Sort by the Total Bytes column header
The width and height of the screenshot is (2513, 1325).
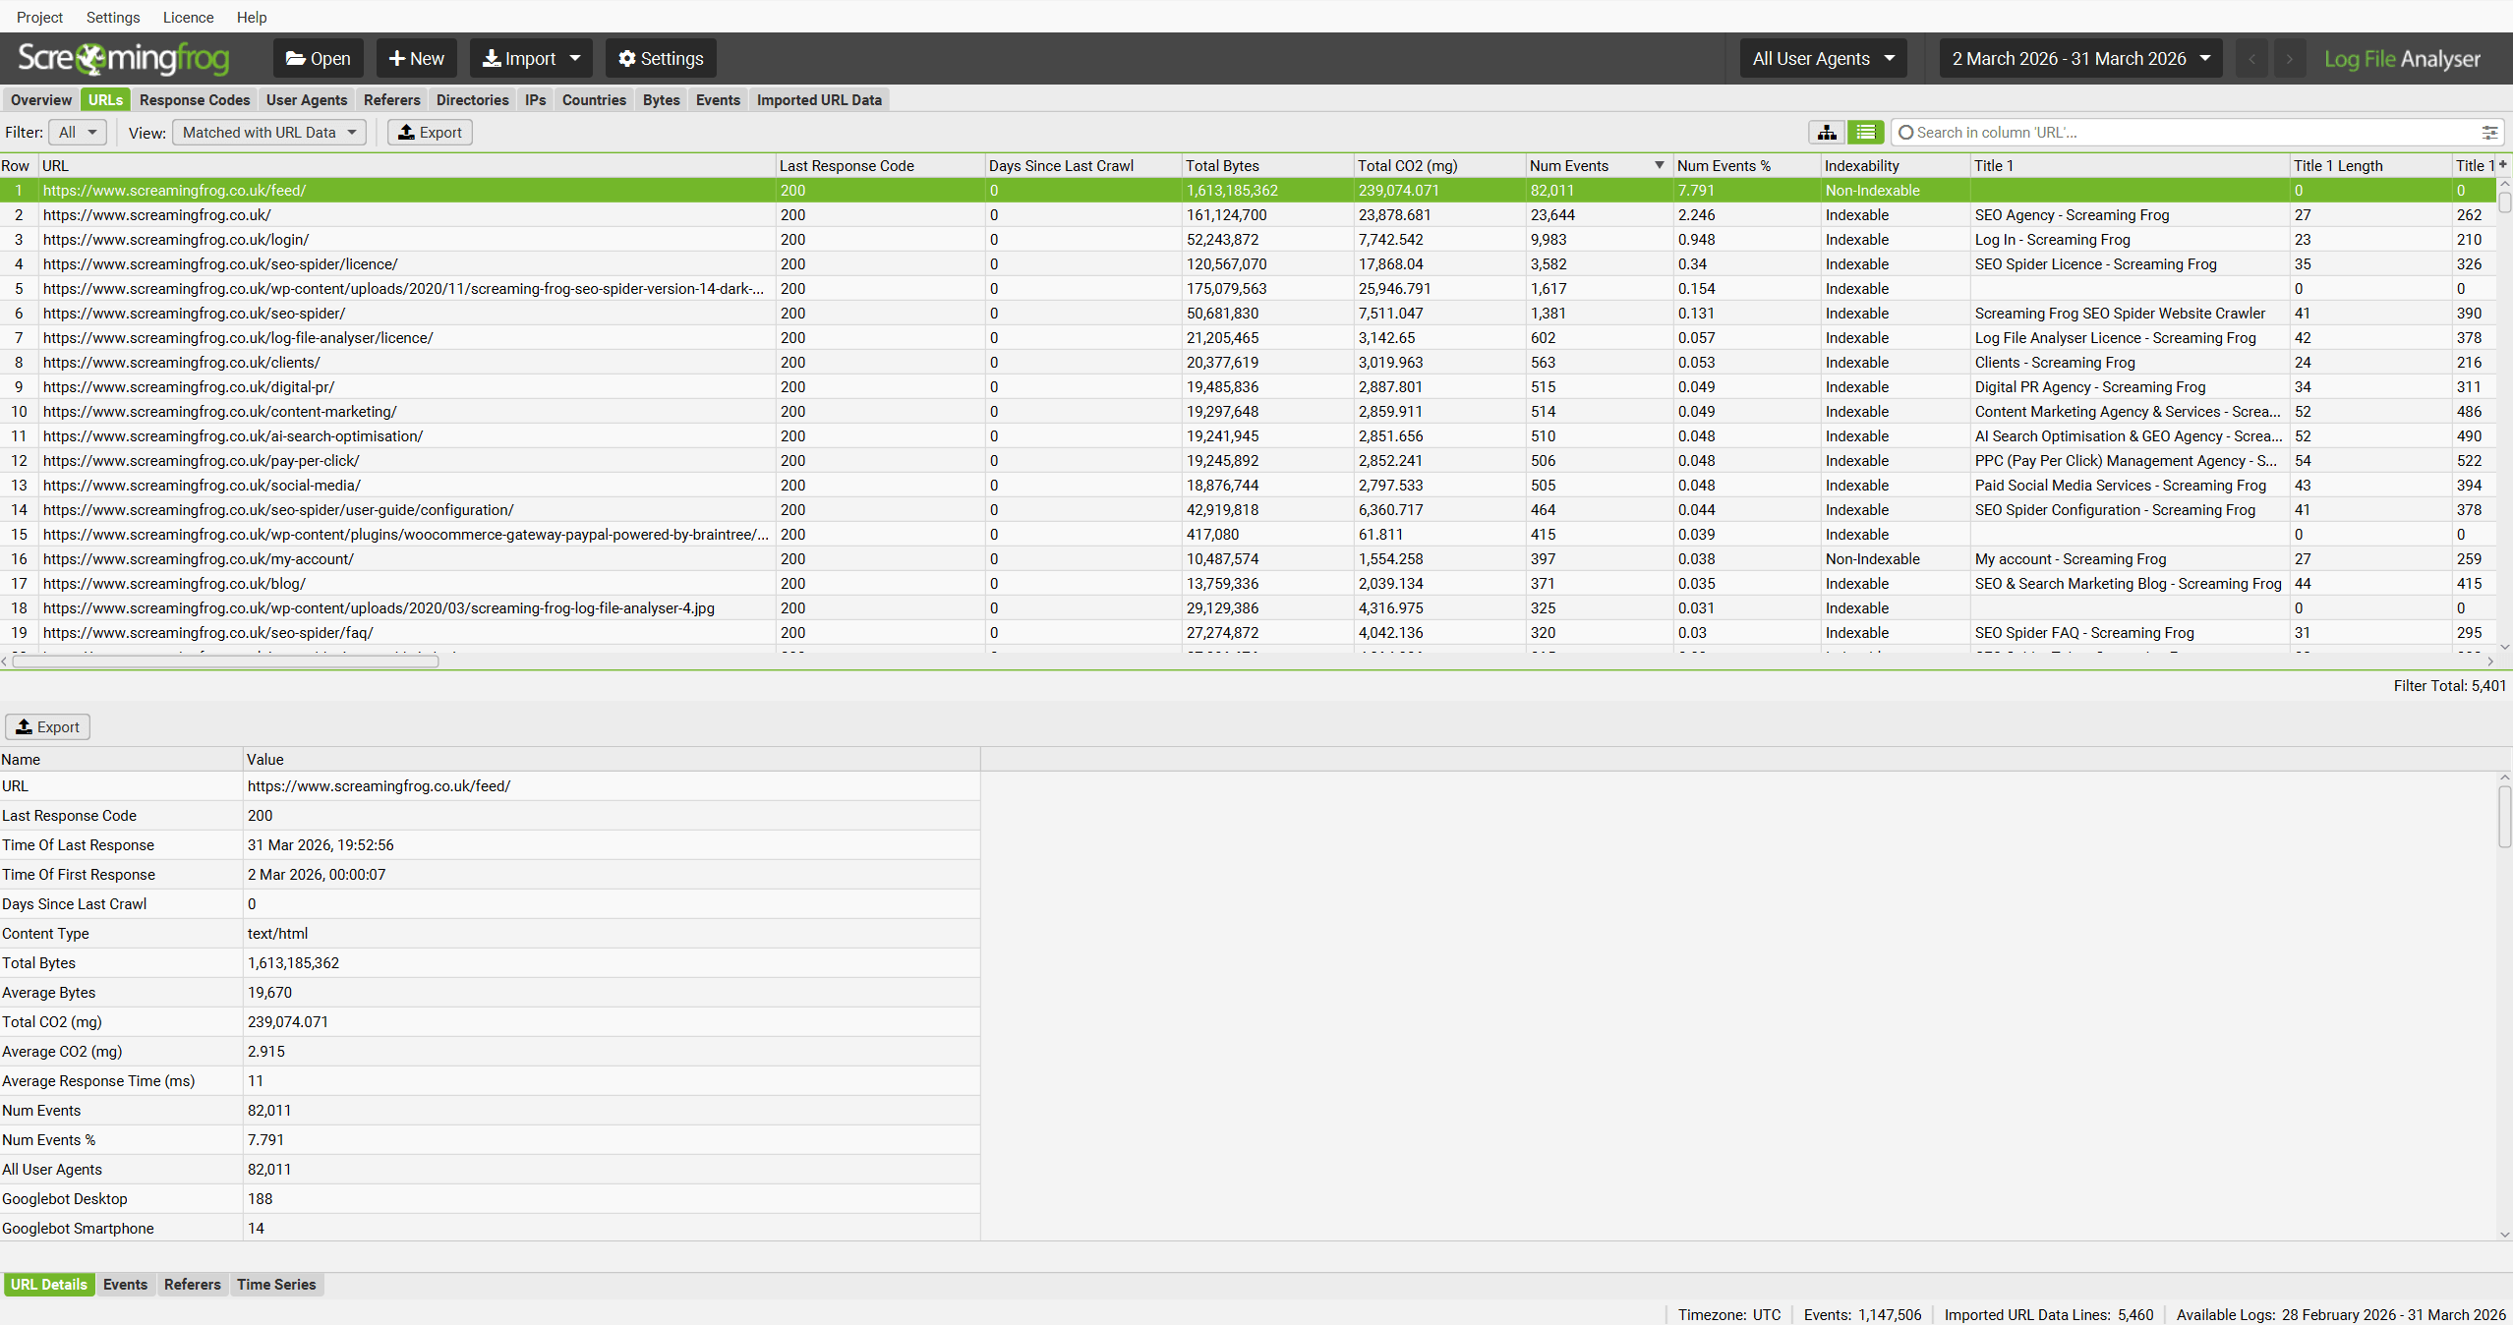1267,165
